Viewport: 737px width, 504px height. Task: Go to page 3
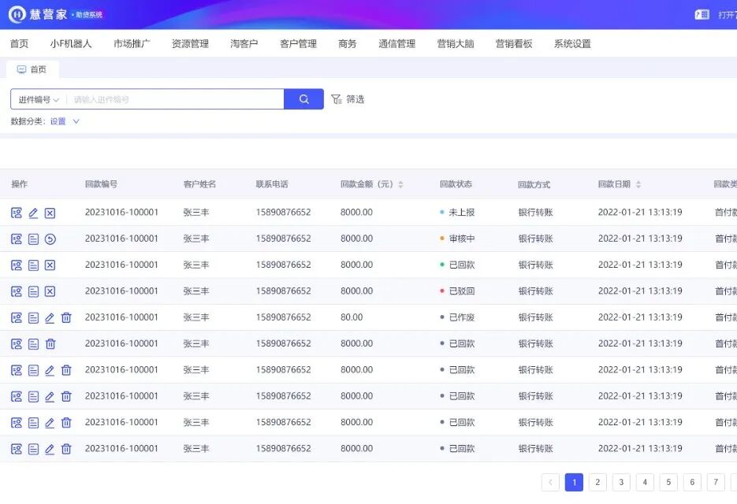click(x=621, y=483)
